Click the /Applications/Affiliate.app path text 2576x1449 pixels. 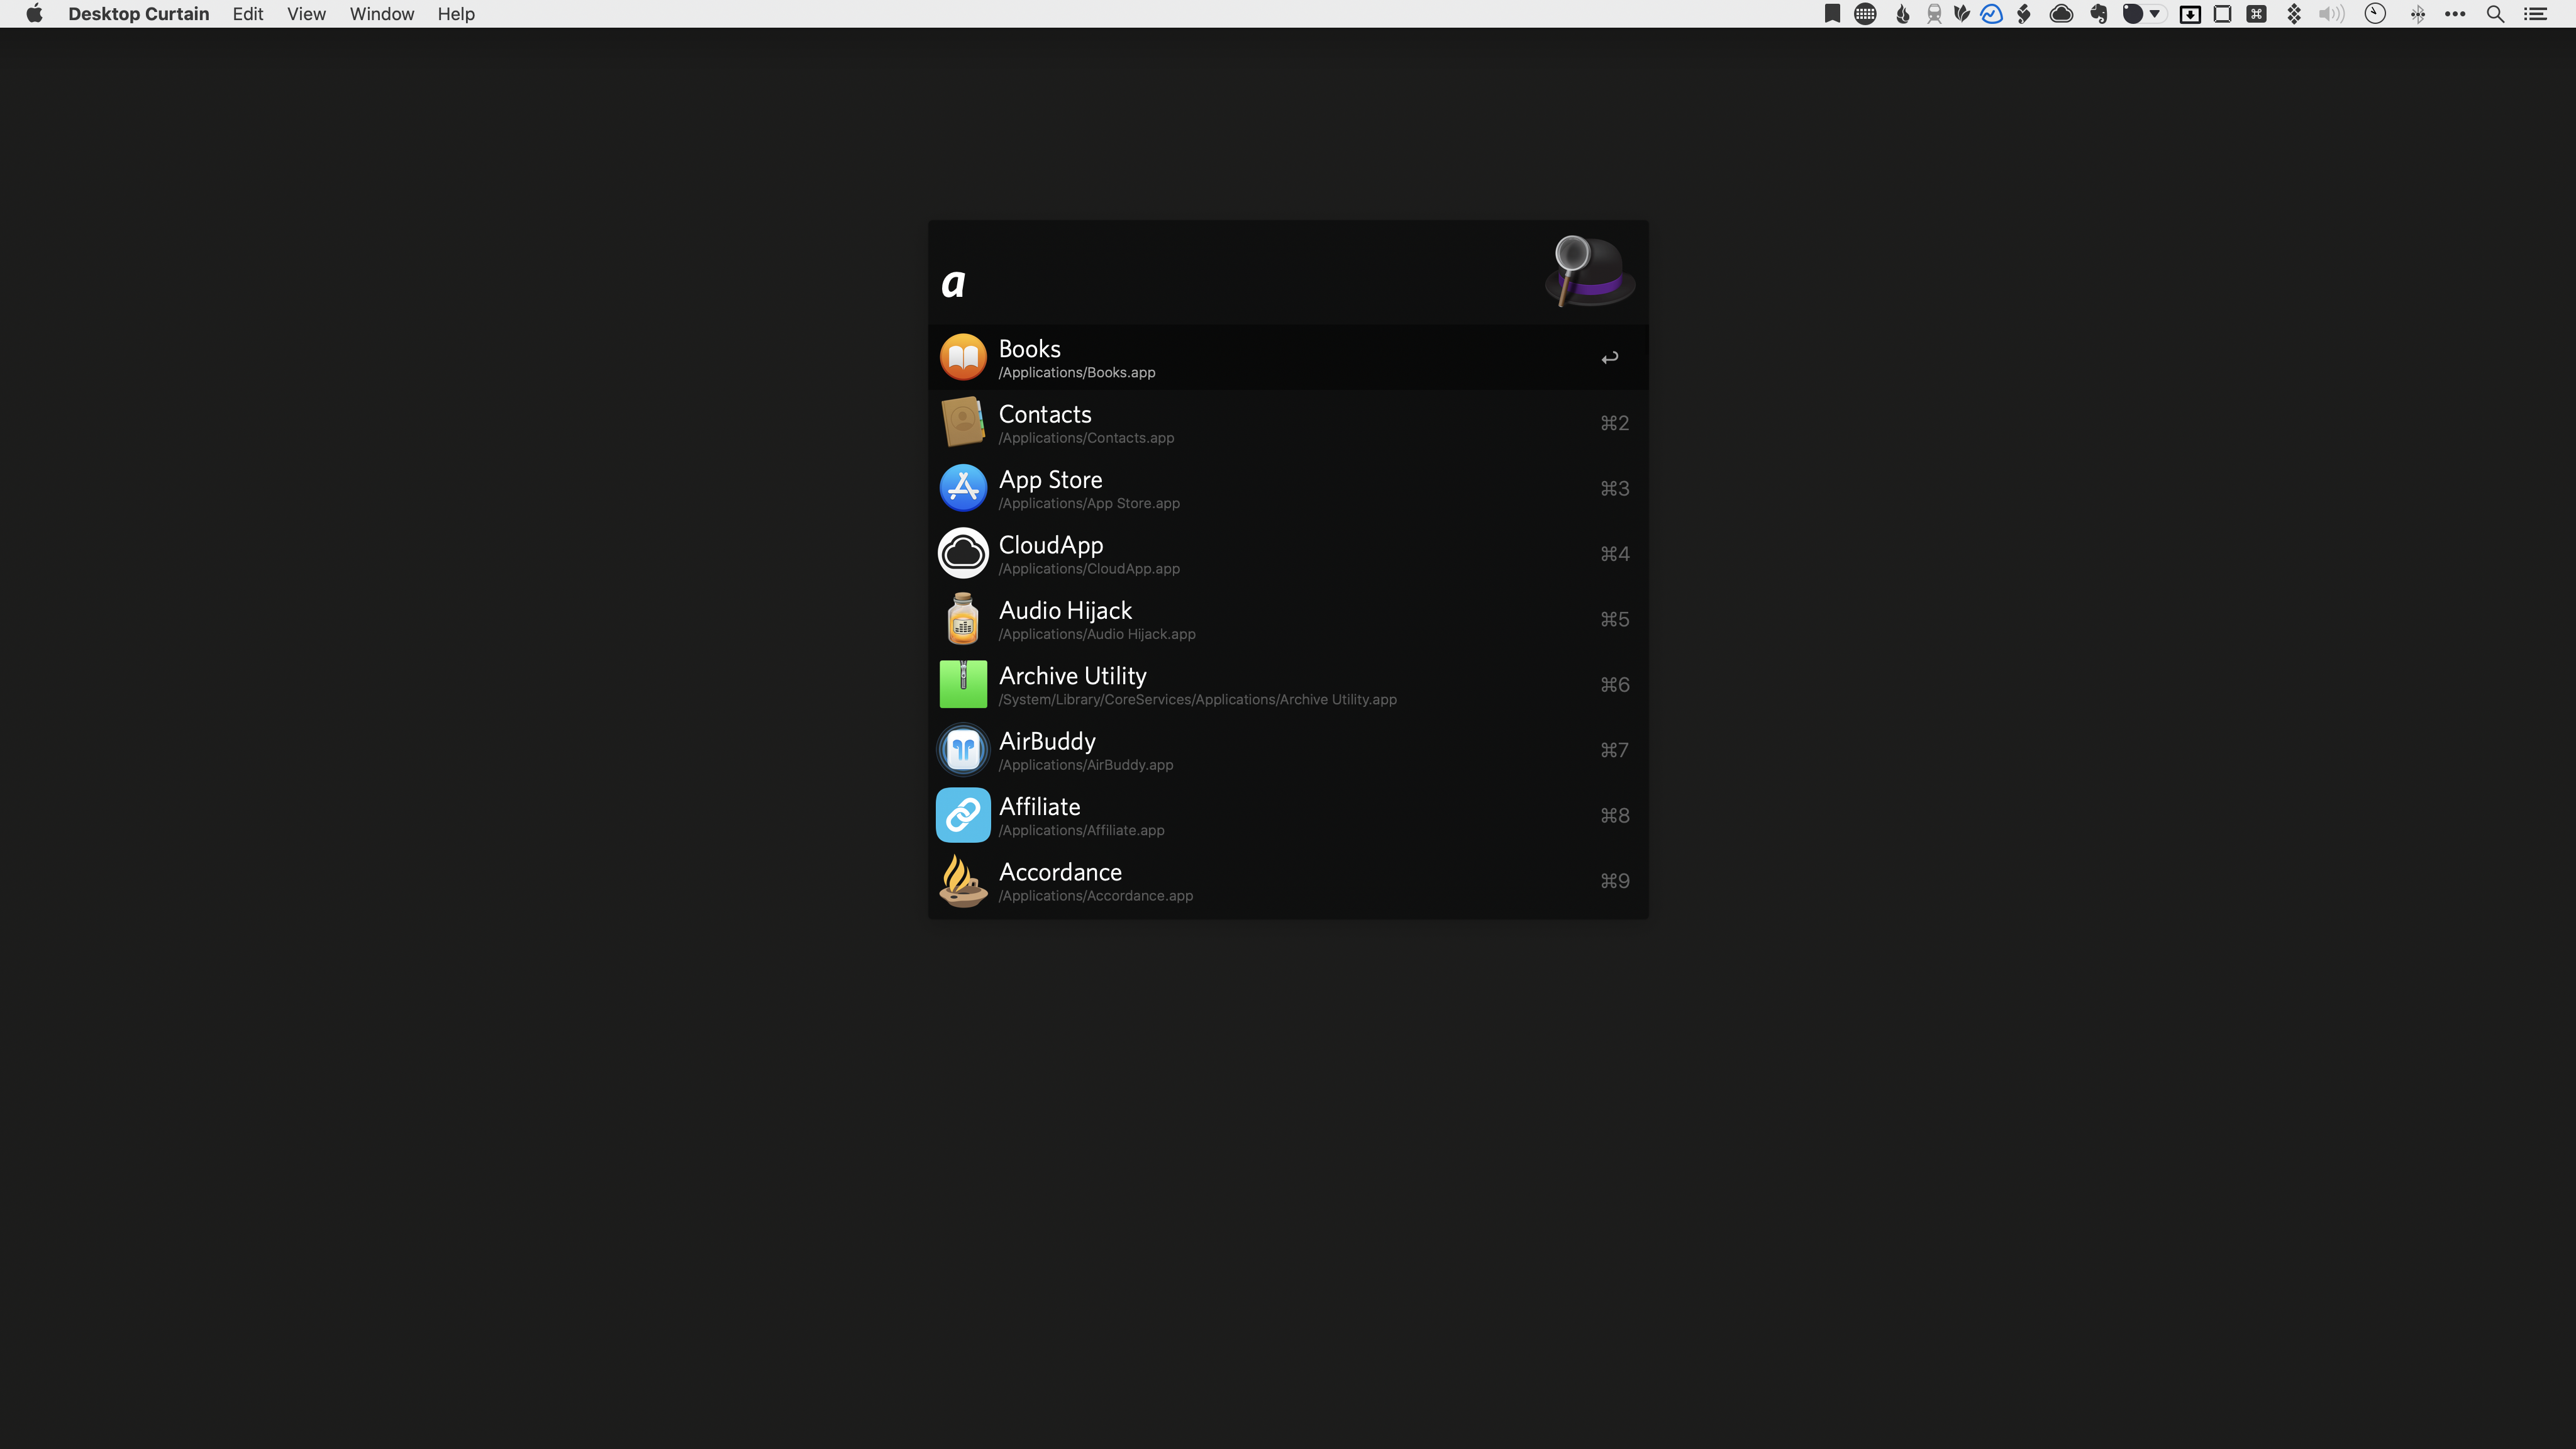pos(1081,831)
